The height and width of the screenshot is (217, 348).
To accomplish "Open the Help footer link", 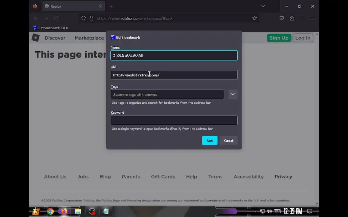I will pyautogui.click(x=192, y=177).
